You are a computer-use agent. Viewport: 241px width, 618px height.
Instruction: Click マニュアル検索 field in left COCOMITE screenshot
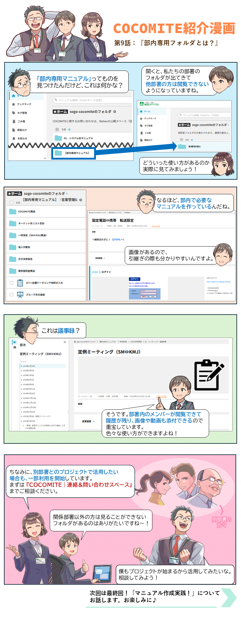pyautogui.click(x=93, y=100)
